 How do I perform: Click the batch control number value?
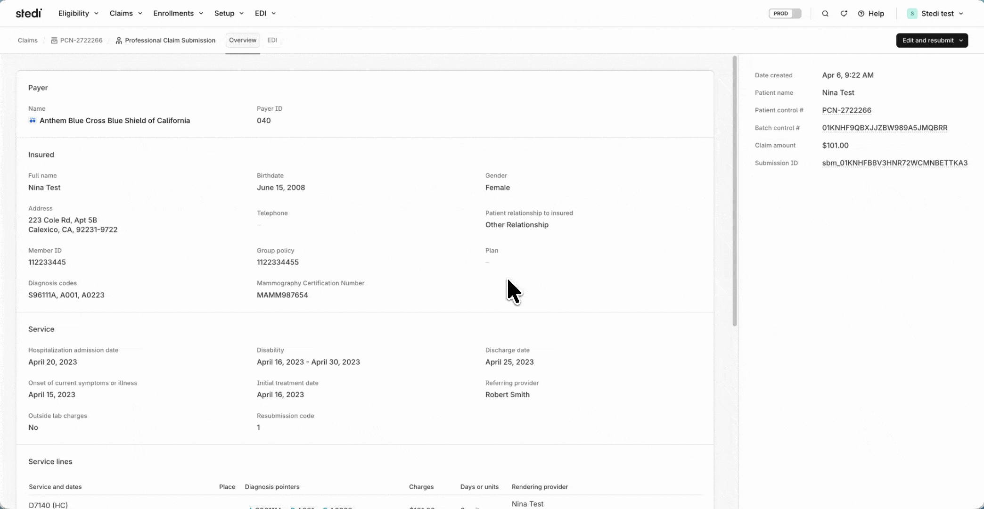[x=884, y=128]
